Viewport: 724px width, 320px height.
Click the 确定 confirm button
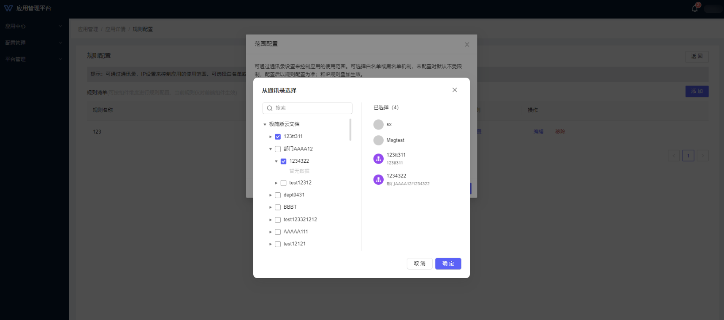click(448, 264)
